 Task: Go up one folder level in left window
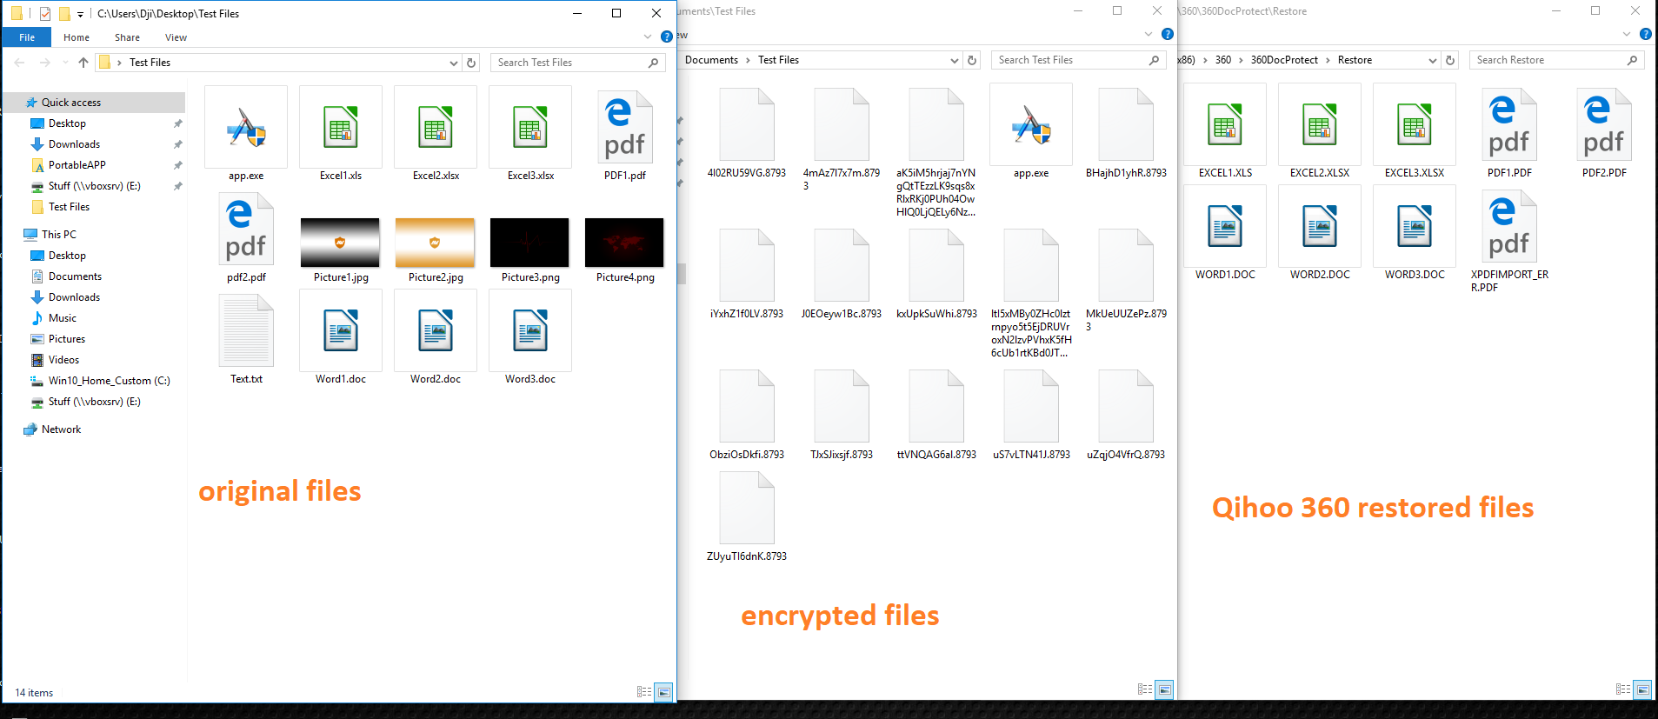coord(83,63)
